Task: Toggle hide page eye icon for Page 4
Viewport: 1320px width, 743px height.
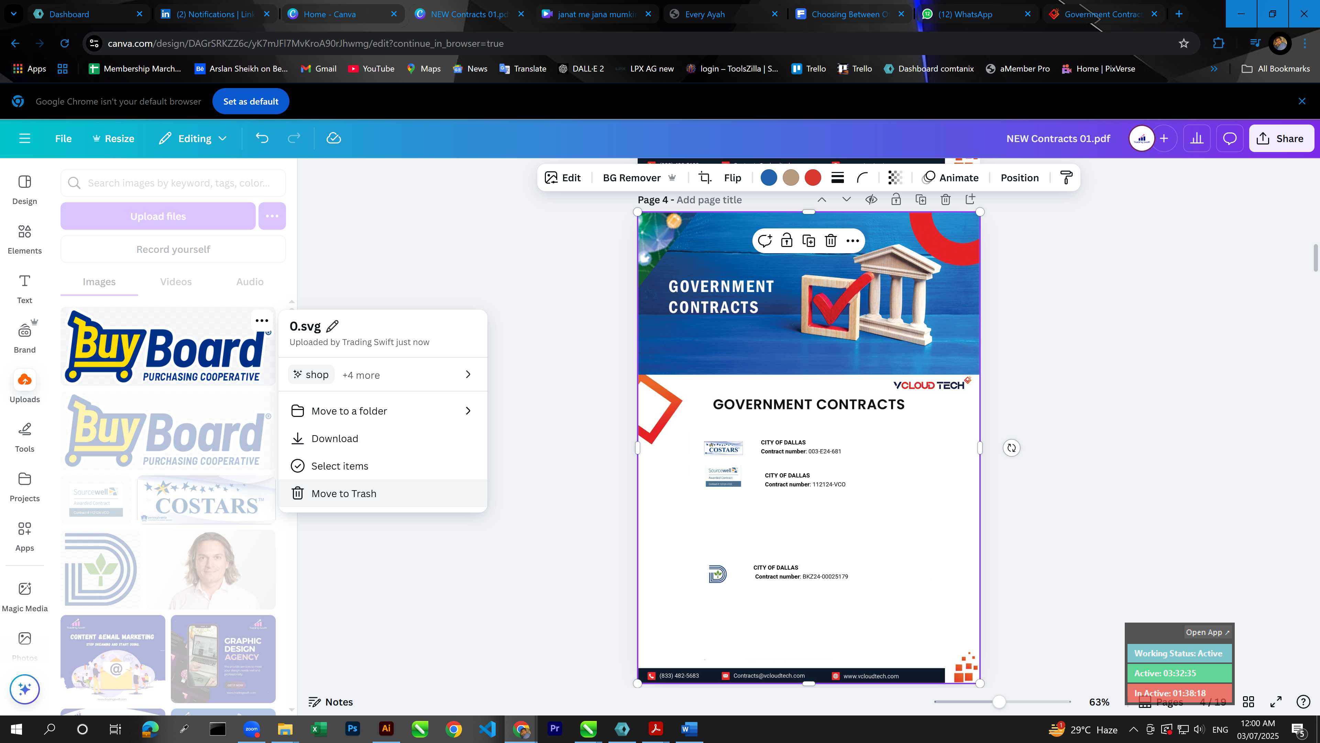Action: [x=871, y=200]
